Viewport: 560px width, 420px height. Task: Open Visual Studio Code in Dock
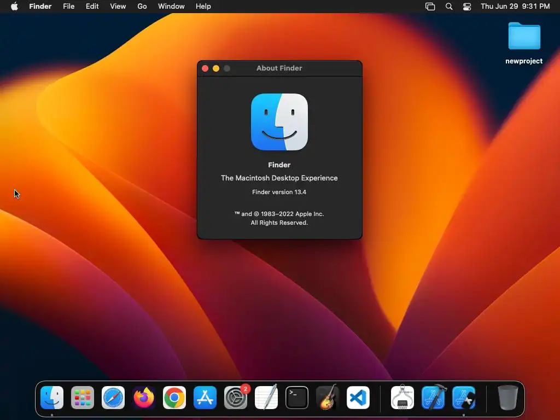[x=358, y=398]
